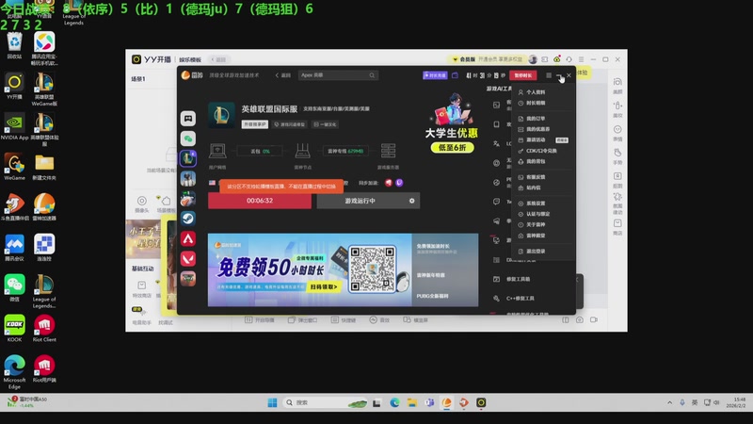
Task: Open Microsoft Edge from the taskbar
Action: pyautogui.click(x=394, y=403)
